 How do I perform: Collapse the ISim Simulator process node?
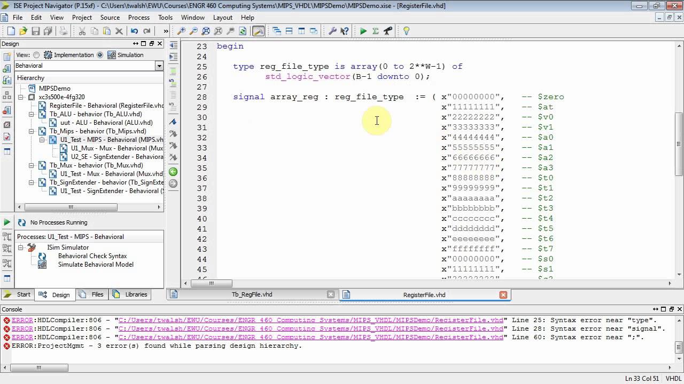(21, 247)
